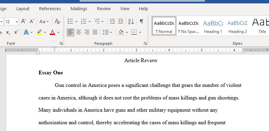The width and height of the screenshot is (269, 131).
Task: Expand numbering style dropdown arrow
Action: tap(90, 21)
